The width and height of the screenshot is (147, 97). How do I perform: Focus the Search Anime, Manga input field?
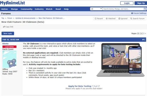[123, 9]
